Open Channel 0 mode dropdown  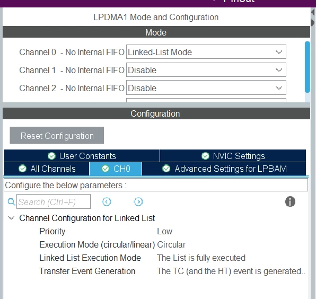[x=206, y=52]
